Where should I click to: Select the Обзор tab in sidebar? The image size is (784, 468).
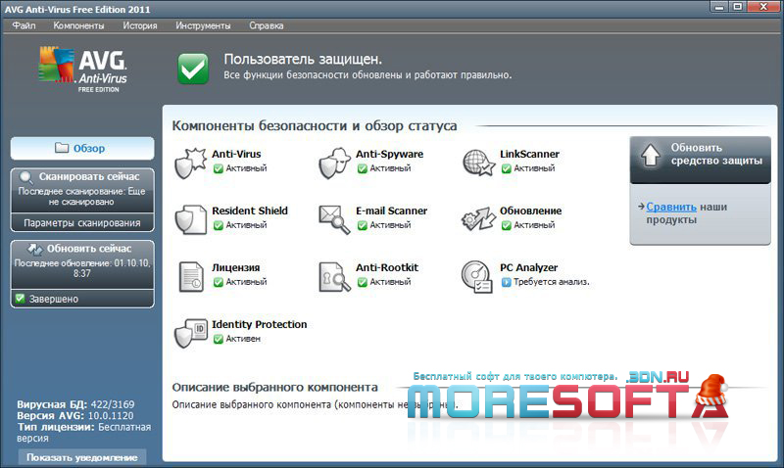82,149
